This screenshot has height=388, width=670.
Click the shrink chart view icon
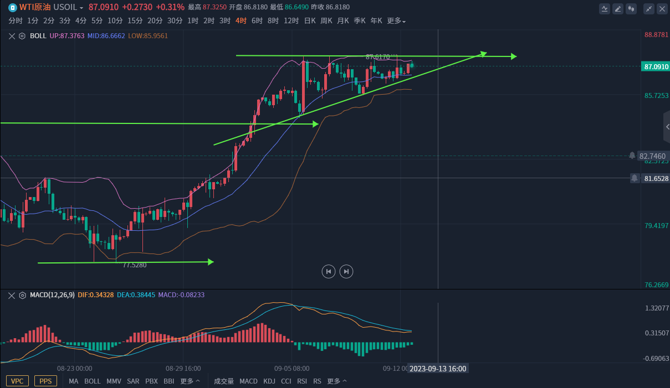pyautogui.click(x=648, y=9)
